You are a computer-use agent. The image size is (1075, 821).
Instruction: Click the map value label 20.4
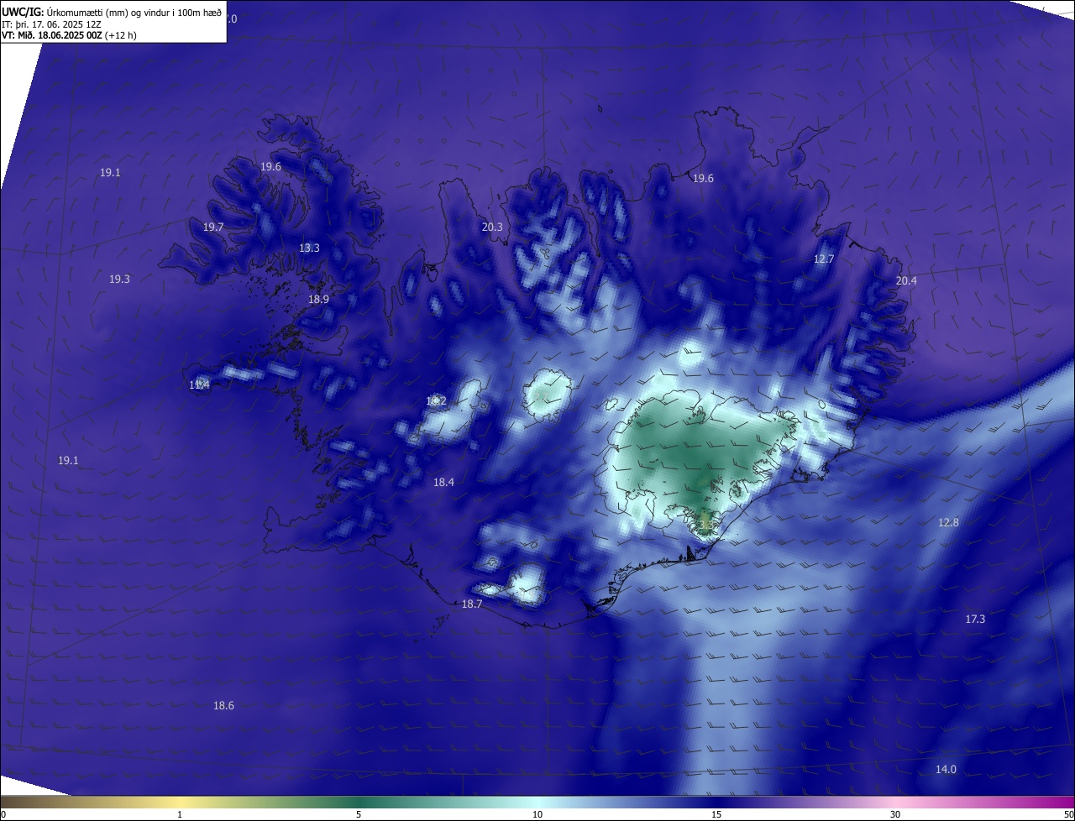pyautogui.click(x=906, y=280)
